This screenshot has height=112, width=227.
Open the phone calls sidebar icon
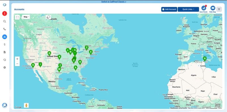coord(5,29)
